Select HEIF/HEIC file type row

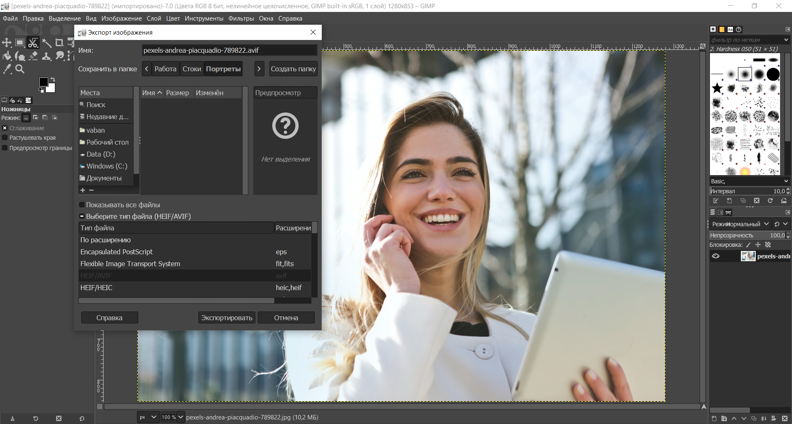click(x=195, y=288)
